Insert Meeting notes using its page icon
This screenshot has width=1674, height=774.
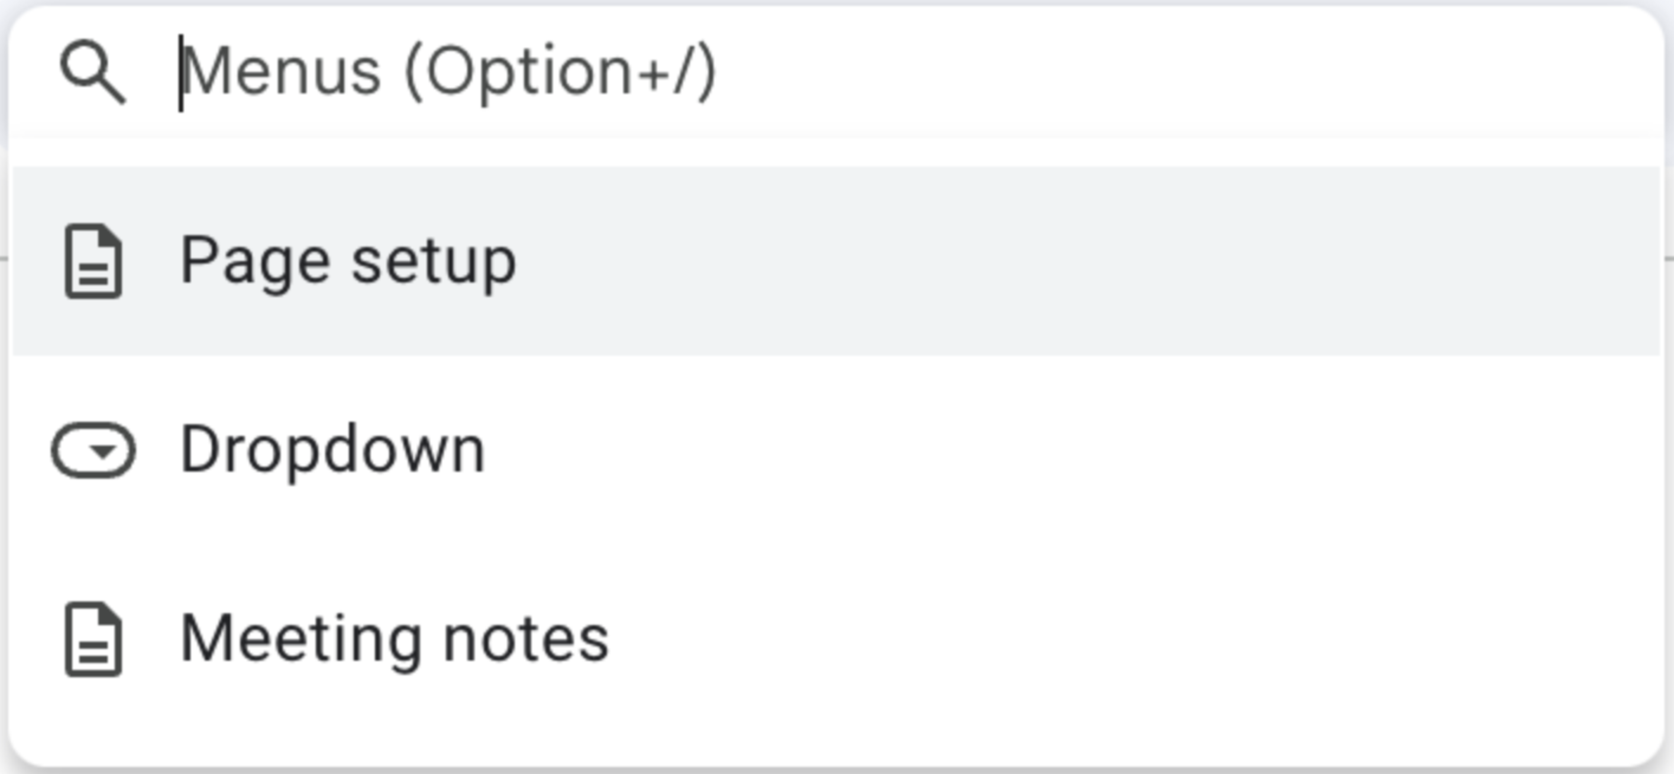click(x=93, y=640)
